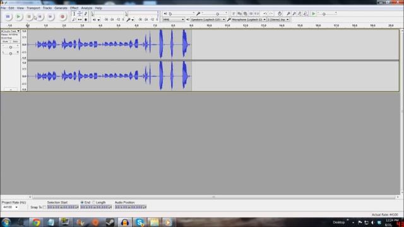Click the Pause transport button
The image size is (404, 227).
[8, 17]
